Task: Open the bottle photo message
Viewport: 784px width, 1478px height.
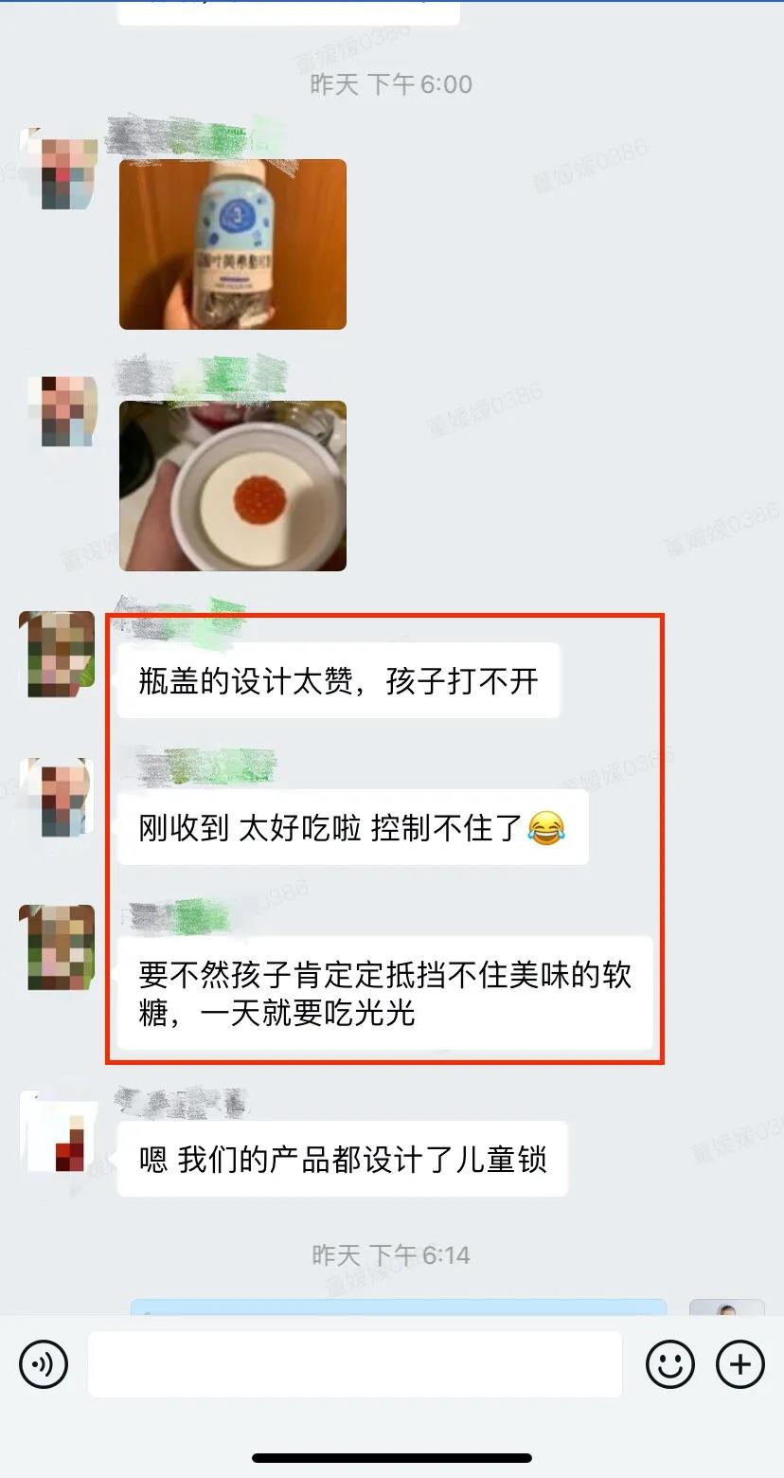Action: pos(233,244)
